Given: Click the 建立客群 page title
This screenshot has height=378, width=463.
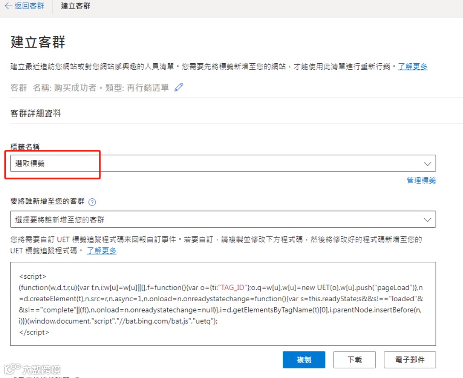Looking at the screenshot, I should click(38, 42).
